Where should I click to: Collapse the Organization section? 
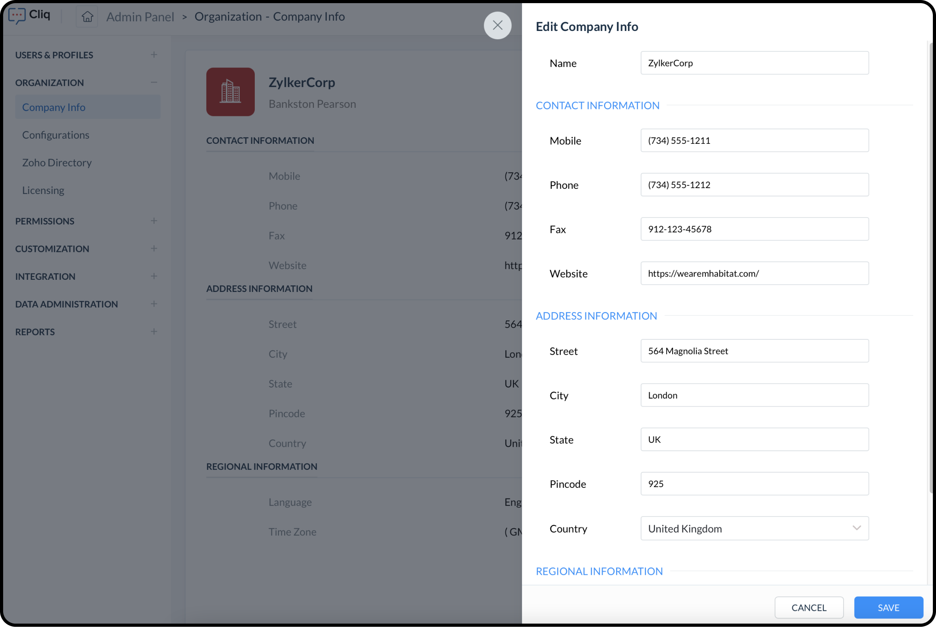point(154,82)
